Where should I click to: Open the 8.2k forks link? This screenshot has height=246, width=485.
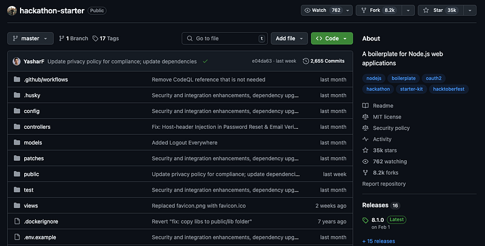[x=386, y=173]
